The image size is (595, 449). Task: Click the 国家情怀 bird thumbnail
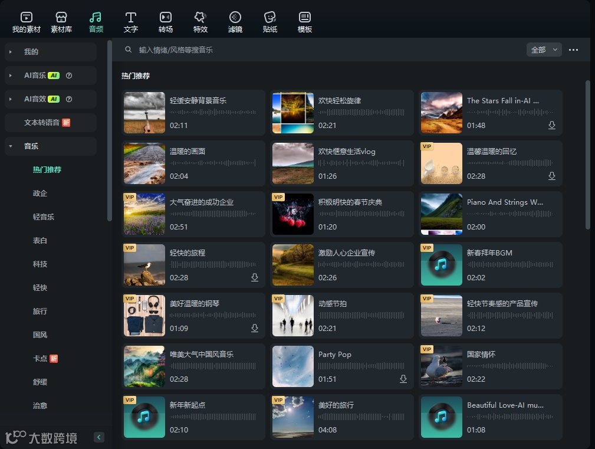point(441,366)
